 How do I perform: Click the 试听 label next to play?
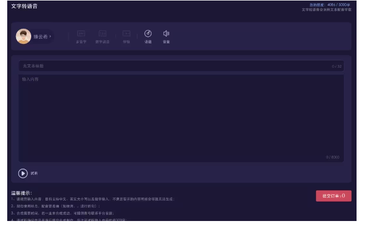[x=34, y=173]
